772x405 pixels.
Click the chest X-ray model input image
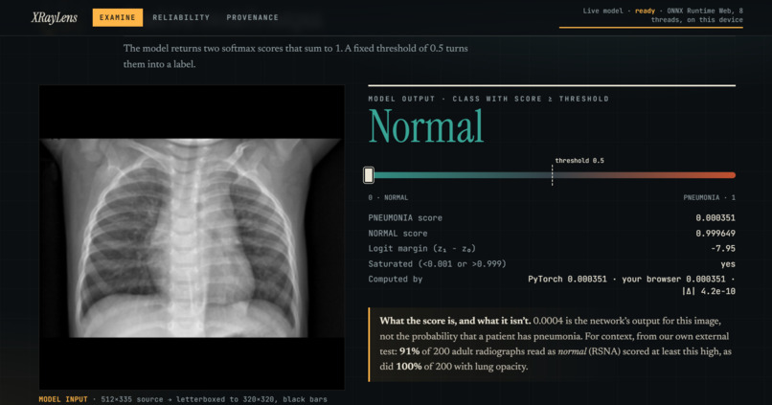192,237
